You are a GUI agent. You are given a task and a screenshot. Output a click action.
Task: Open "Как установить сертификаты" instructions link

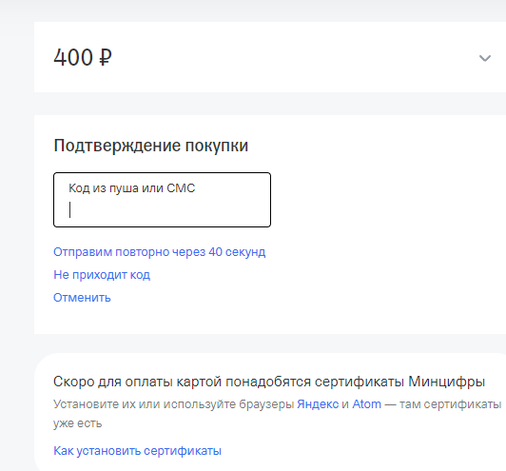(138, 451)
